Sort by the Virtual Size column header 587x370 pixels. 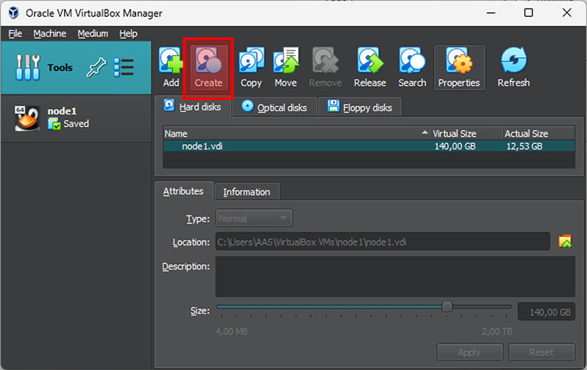[x=466, y=134]
